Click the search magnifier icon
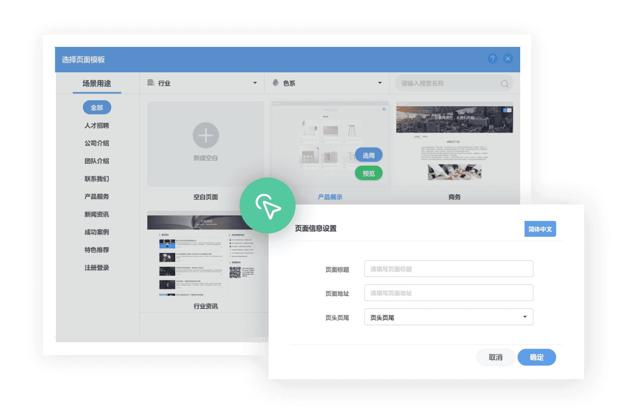631x417 pixels. (505, 84)
